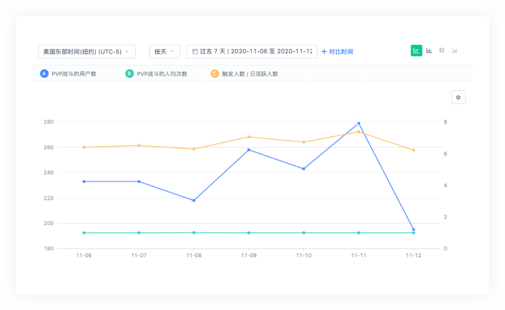Image resolution: width=505 pixels, height=310 pixels.
Task: Click the 对比时间 link
Action: [x=337, y=52]
